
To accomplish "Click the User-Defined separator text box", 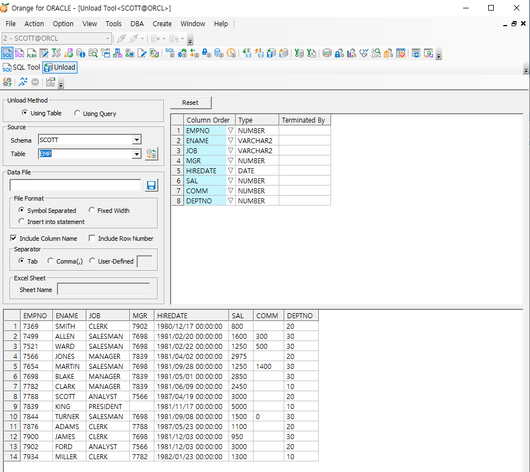I will coord(145,261).
